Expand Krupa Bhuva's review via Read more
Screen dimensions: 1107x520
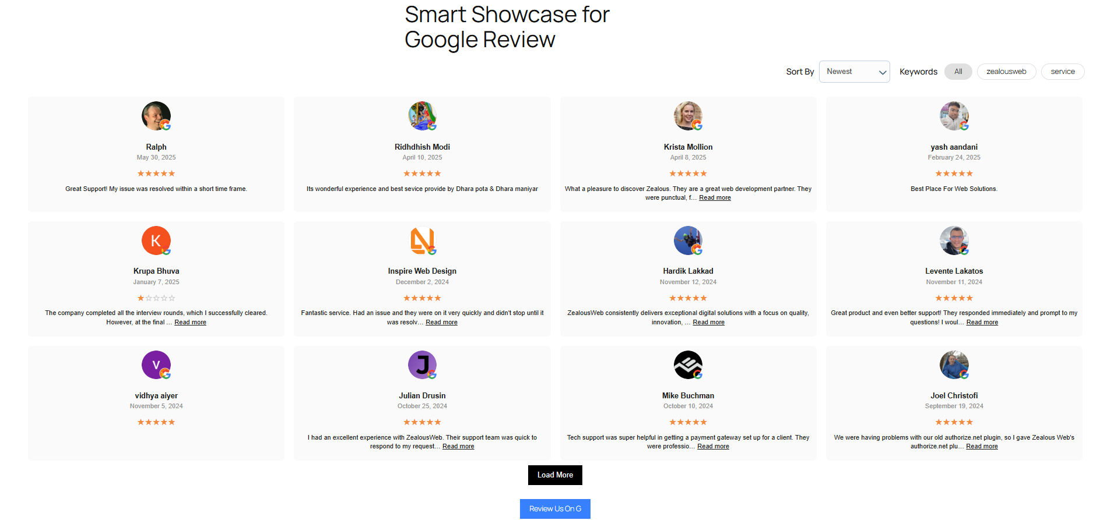tap(190, 323)
